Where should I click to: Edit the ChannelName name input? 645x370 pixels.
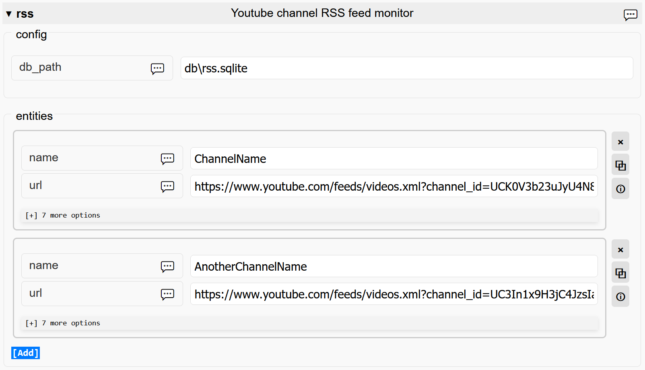click(x=394, y=158)
